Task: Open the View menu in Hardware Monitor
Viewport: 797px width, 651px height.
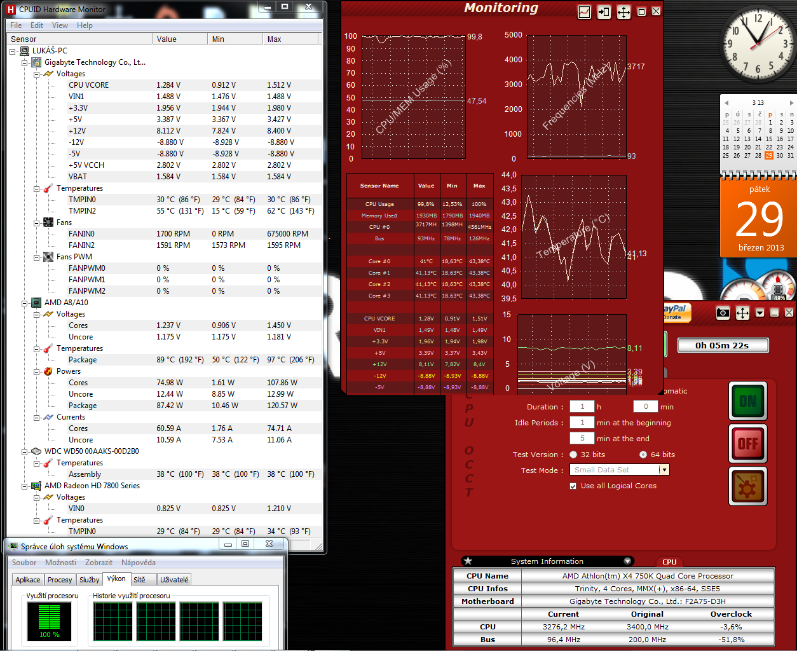Action: tap(60, 25)
